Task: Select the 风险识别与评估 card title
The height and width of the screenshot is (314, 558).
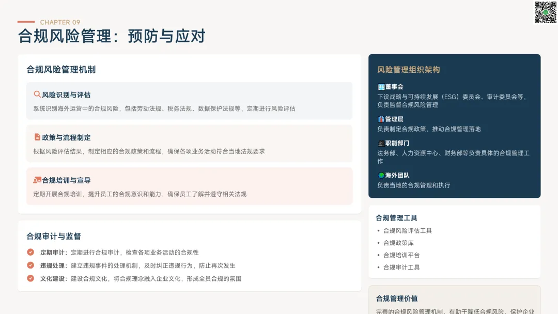Action: click(x=66, y=95)
